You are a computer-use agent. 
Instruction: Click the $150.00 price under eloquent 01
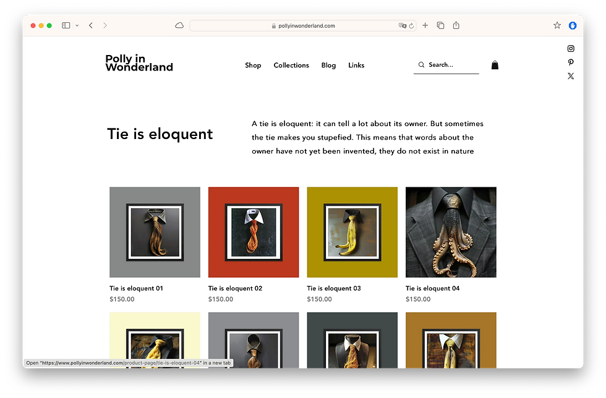[x=122, y=299]
